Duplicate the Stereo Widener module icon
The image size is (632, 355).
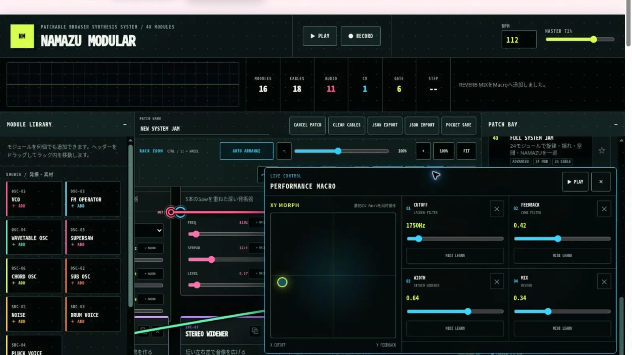point(255,331)
